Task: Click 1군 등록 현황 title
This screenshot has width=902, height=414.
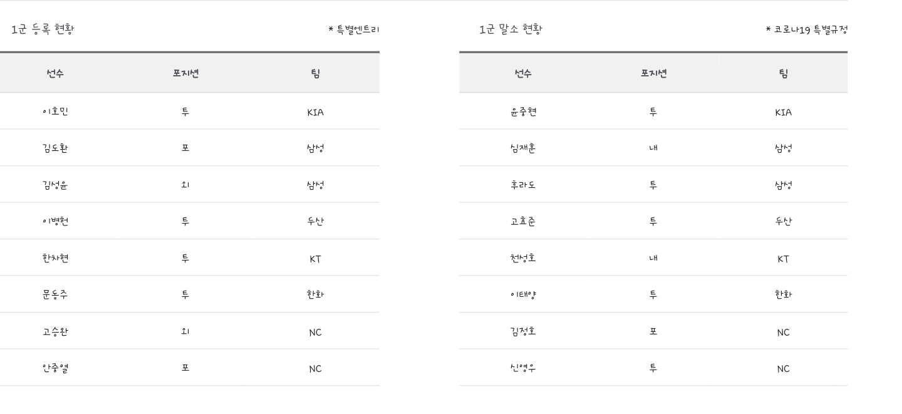Action: point(43,29)
